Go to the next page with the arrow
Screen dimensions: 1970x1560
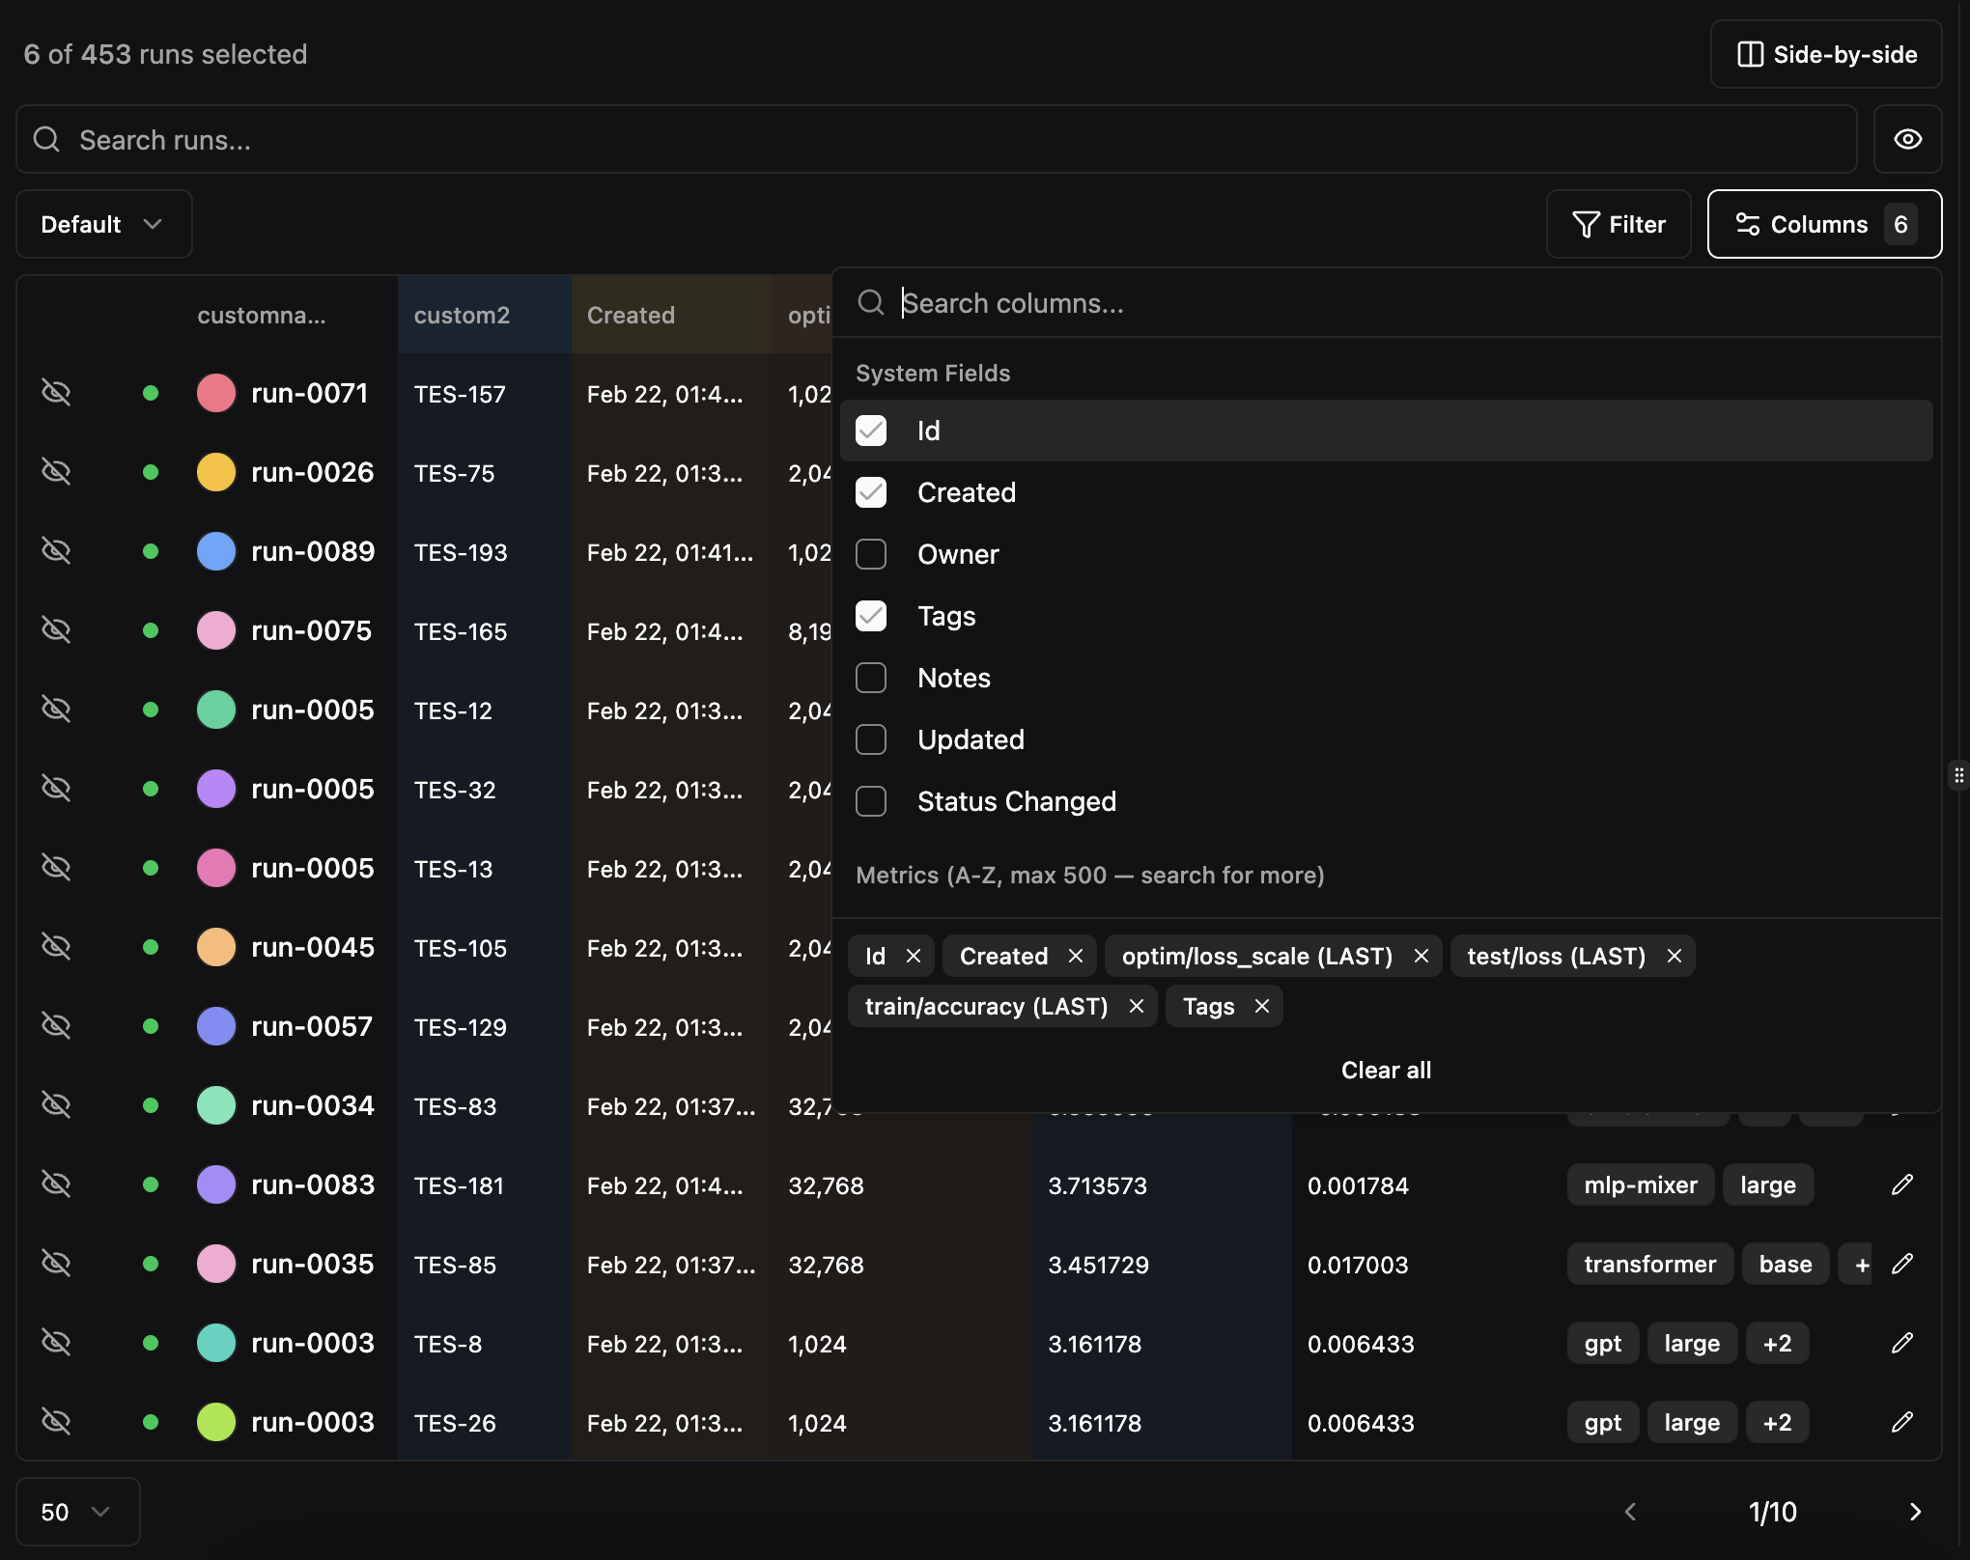[1917, 1512]
